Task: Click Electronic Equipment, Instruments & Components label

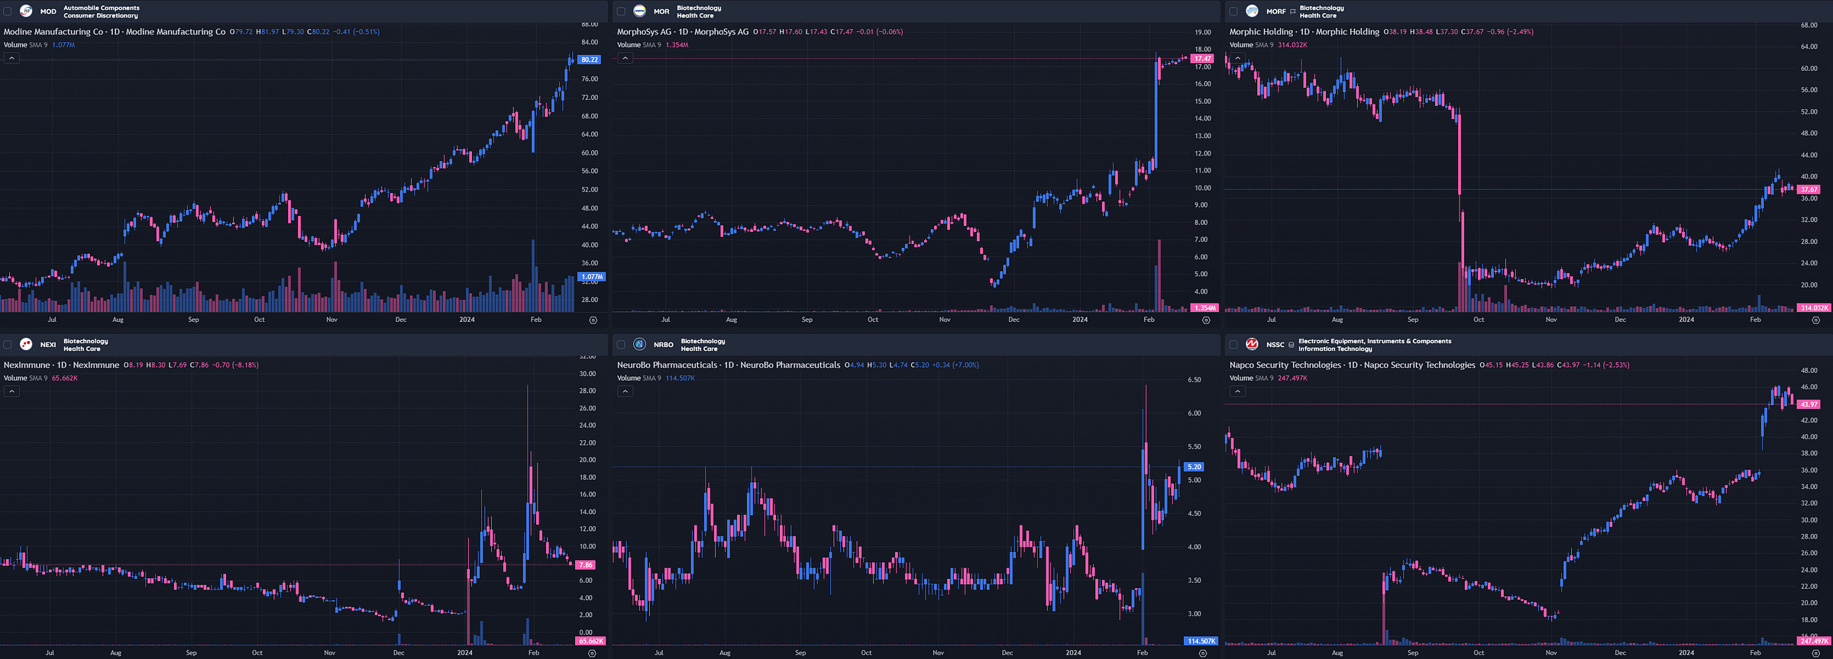Action: click(1375, 342)
